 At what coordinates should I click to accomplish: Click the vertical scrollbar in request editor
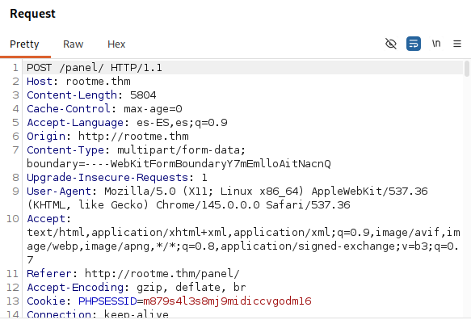pos(466,69)
